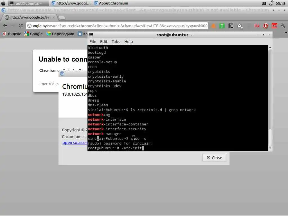Open the terminal Tabs menu

point(116,42)
